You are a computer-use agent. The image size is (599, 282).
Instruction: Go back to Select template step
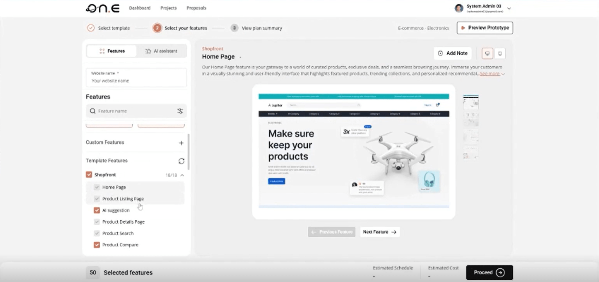[108, 28]
